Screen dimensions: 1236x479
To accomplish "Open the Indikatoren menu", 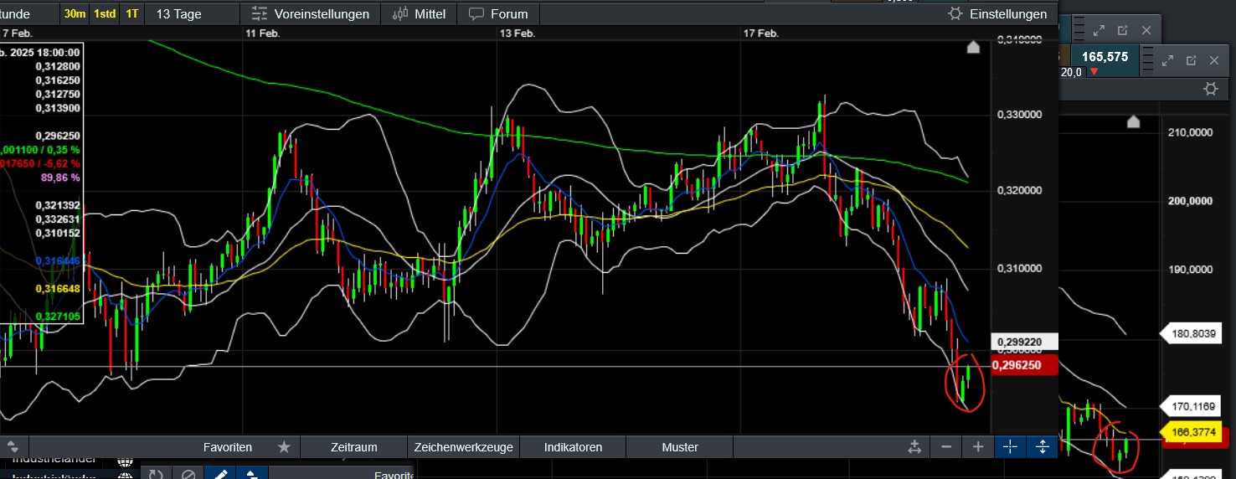I will pos(572,447).
